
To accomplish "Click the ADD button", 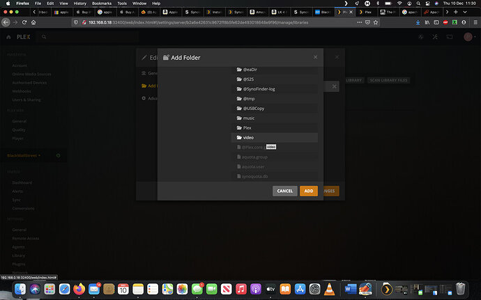I will click(309, 191).
